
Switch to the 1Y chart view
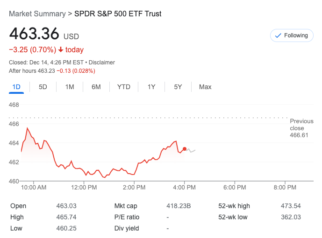tap(151, 87)
